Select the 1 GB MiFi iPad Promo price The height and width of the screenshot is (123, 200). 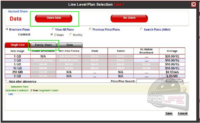(x=69, y=57)
